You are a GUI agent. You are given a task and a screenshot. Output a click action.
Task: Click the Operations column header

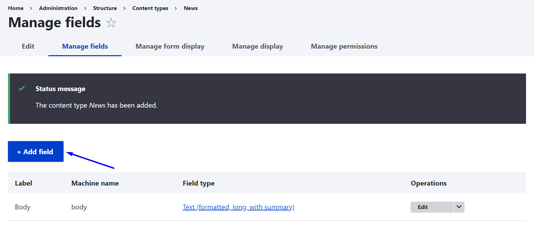tap(429, 183)
